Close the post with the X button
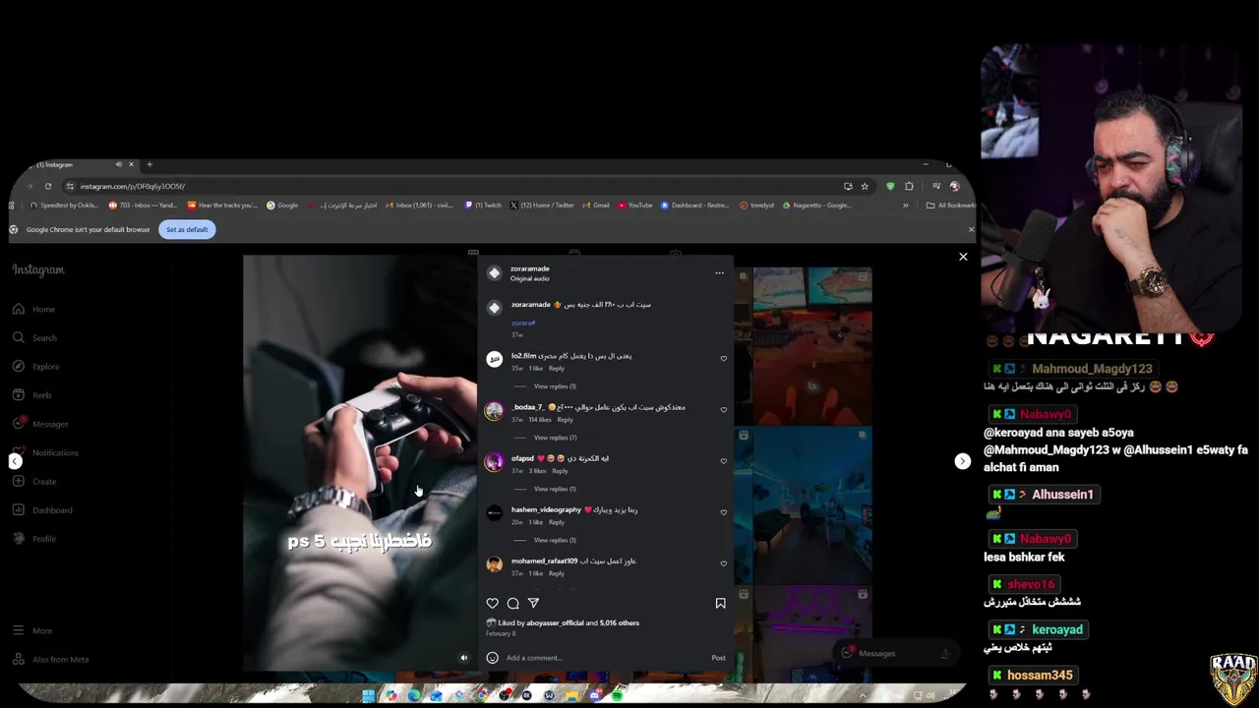This screenshot has width=1259, height=708. click(x=963, y=257)
